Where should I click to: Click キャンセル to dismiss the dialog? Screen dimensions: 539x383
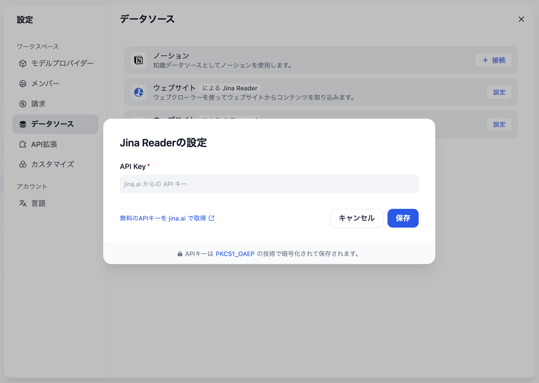[356, 218]
